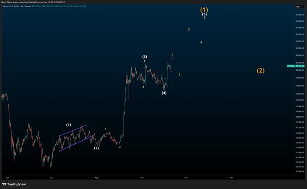Click the 90,000.00 price axis label
Image resolution: width=307 pixels, height=189 pixels.
[300, 34]
